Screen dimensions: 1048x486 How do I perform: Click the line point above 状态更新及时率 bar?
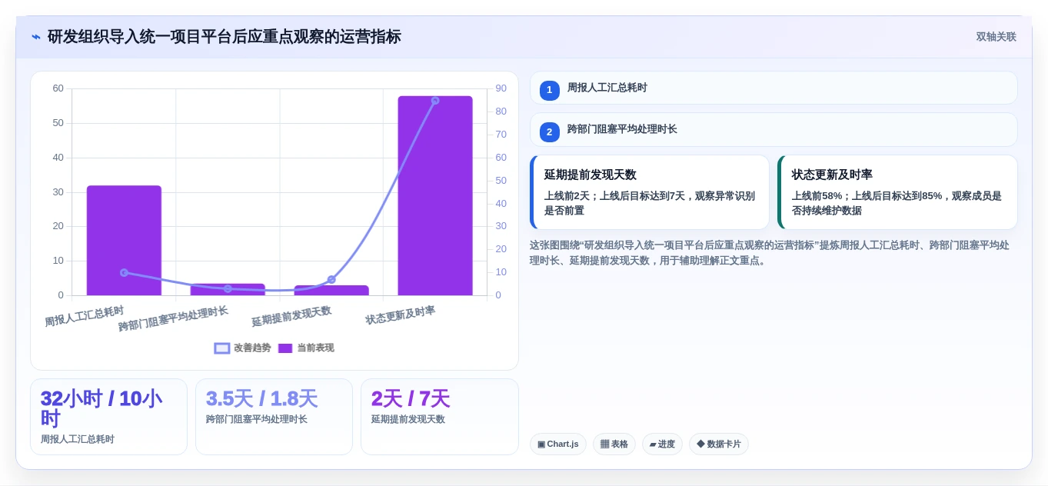click(435, 101)
